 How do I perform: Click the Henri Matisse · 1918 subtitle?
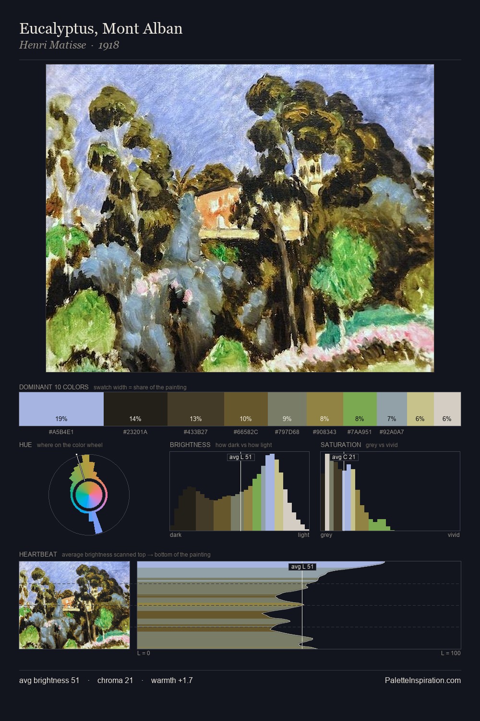(x=69, y=45)
